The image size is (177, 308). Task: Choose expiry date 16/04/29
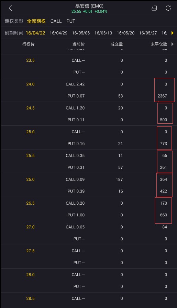58,33
